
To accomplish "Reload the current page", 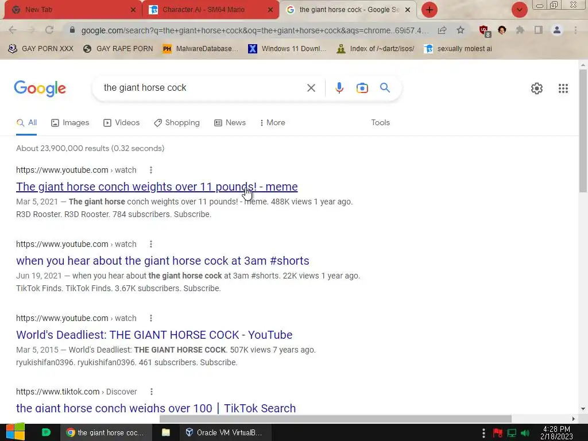I will [49, 30].
